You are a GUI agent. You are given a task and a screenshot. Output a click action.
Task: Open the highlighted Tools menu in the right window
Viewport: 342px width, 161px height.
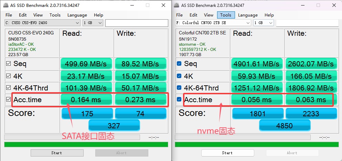[x=226, y=15]
